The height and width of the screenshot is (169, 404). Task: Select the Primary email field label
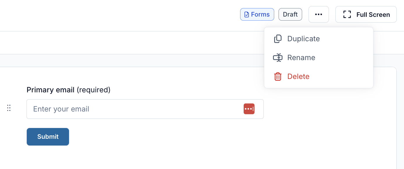coord(50,90)
